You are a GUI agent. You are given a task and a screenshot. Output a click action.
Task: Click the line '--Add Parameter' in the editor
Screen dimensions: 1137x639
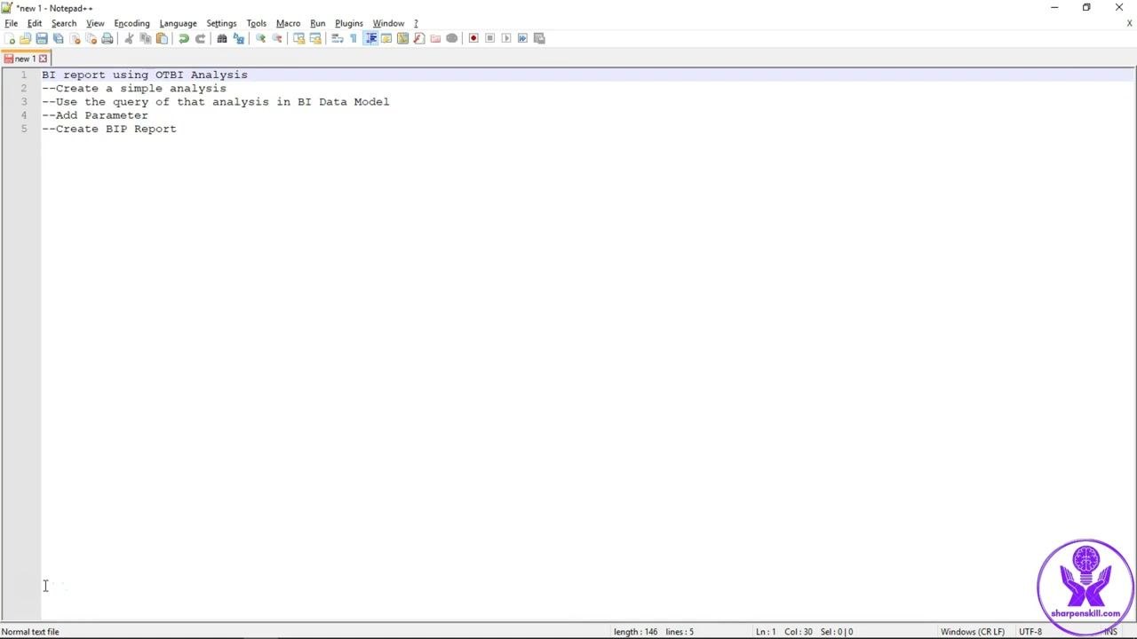95,115
